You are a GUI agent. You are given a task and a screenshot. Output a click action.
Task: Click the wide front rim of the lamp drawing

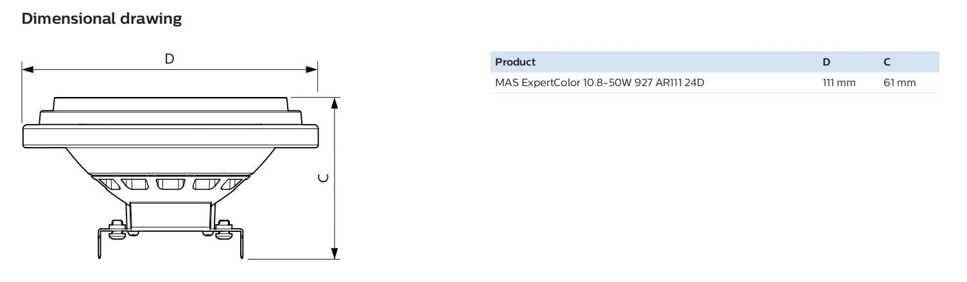point(170,135)
